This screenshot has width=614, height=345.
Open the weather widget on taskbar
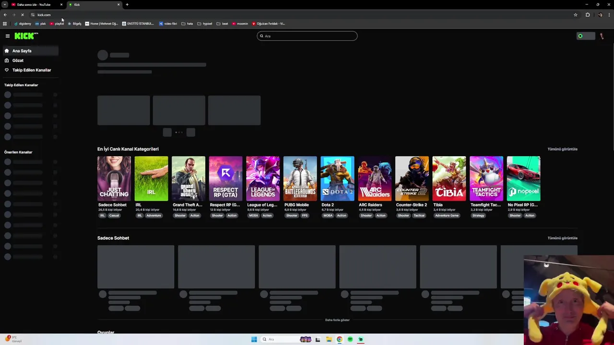(x=13, y=339)
